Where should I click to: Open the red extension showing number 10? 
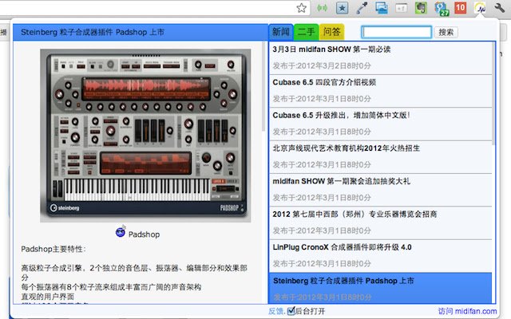460,8
